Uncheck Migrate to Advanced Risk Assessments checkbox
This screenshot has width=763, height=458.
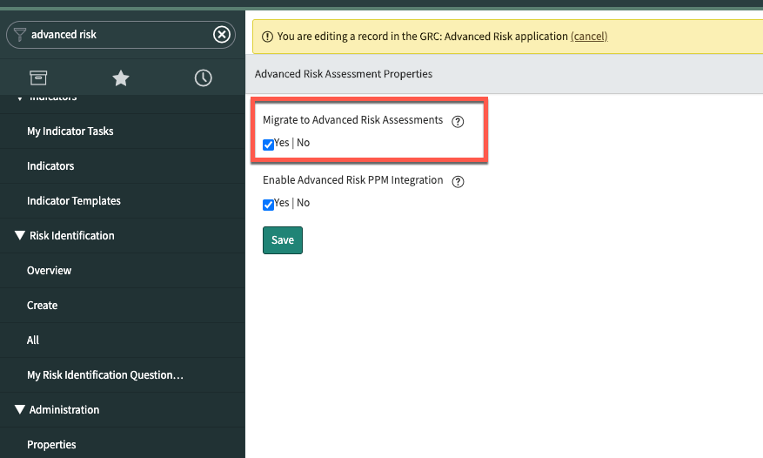point(268,145)
